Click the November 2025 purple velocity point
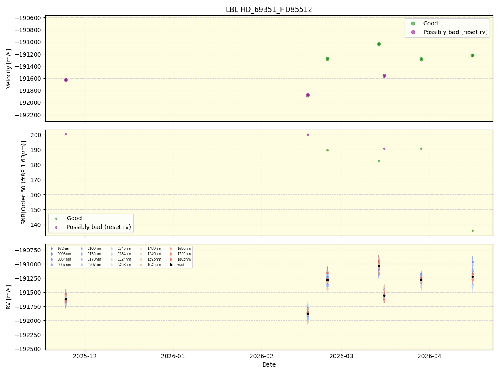The image size is (499, 374). [x=66, y=80]
